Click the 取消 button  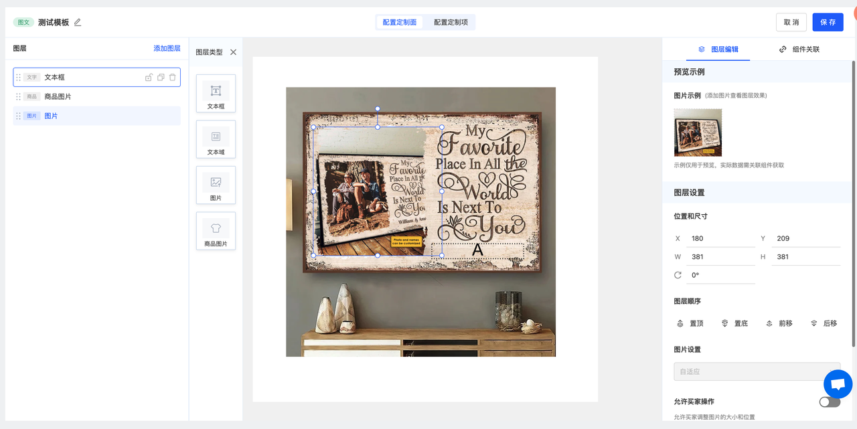tap(791, 22)
